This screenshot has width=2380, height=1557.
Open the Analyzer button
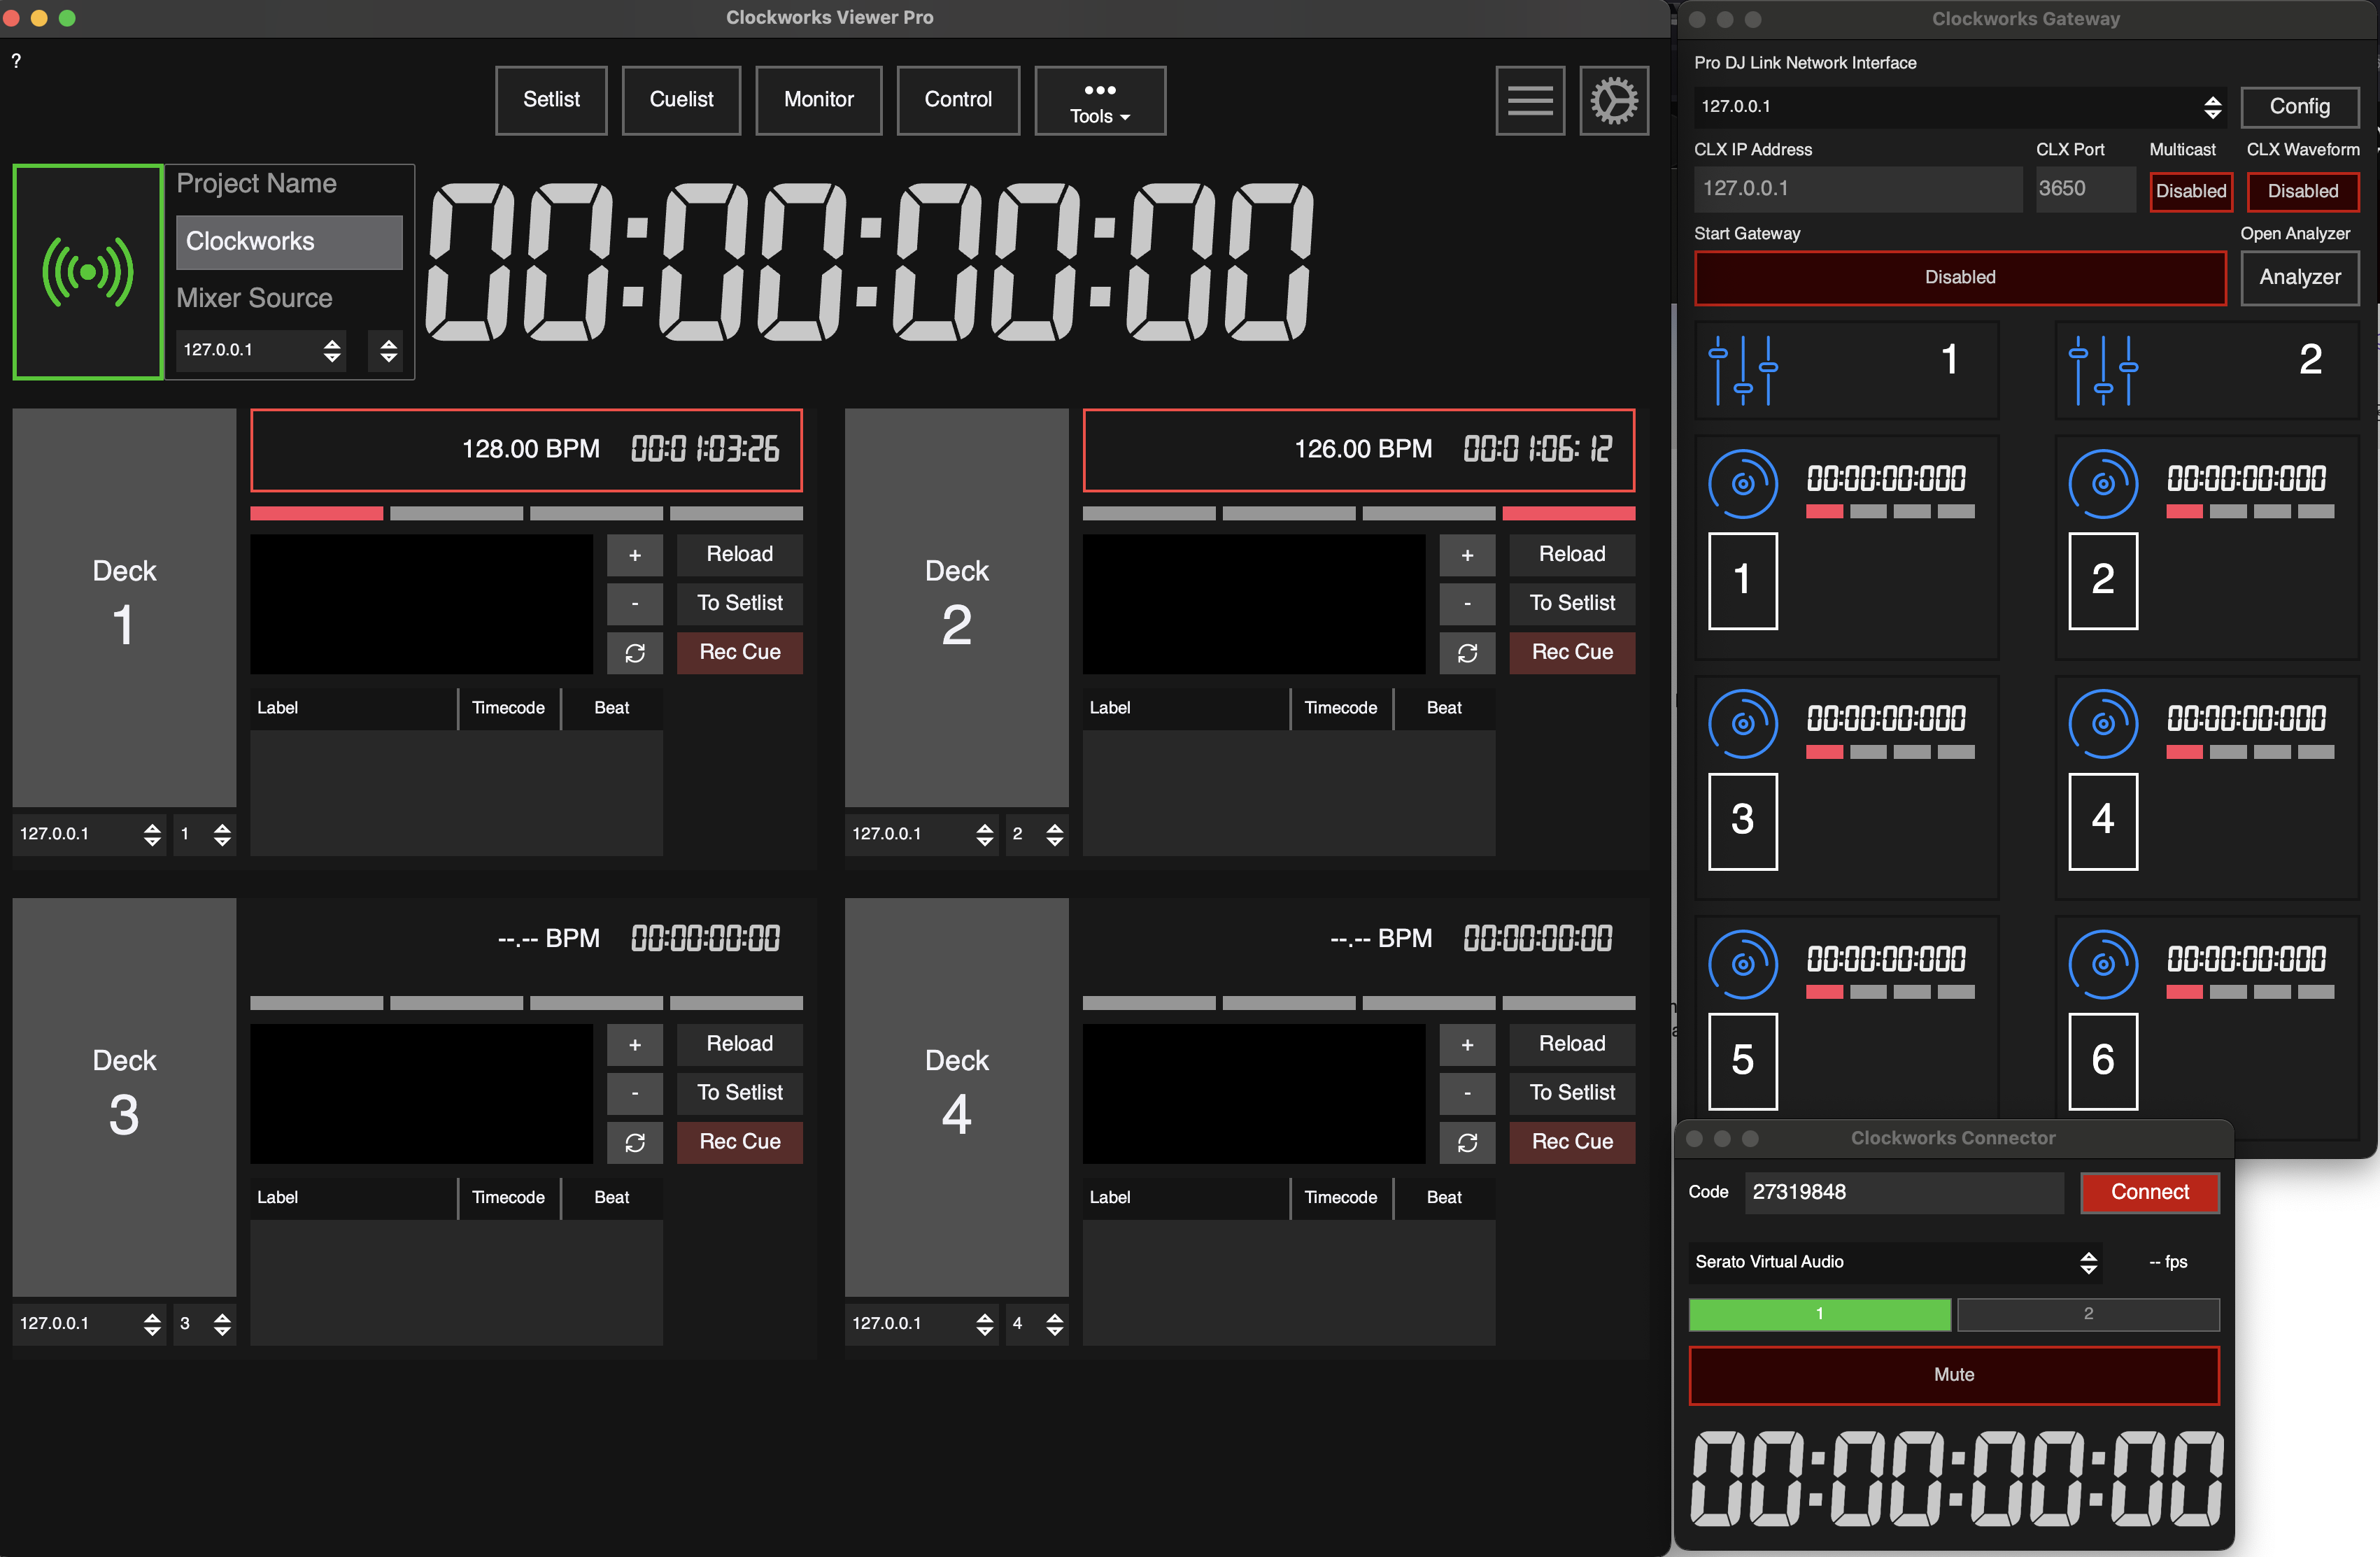(2299, 277)
